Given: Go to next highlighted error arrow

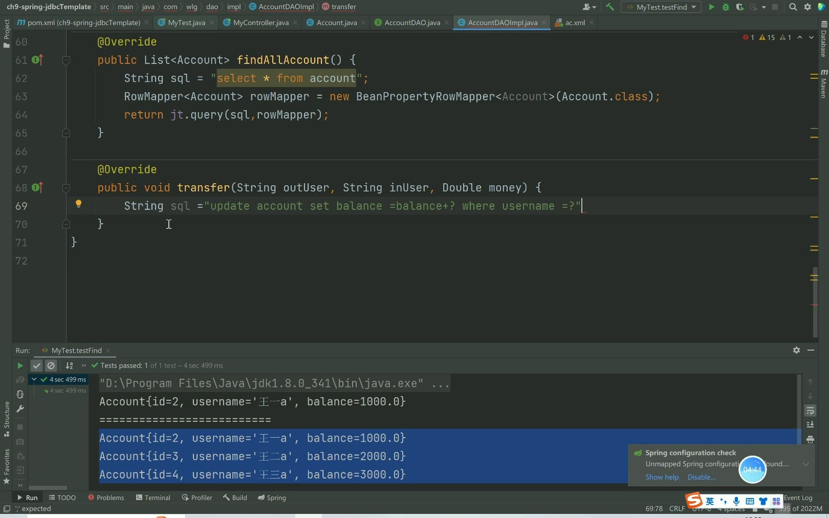Looking at the screenshot, I should coord(812,37).
